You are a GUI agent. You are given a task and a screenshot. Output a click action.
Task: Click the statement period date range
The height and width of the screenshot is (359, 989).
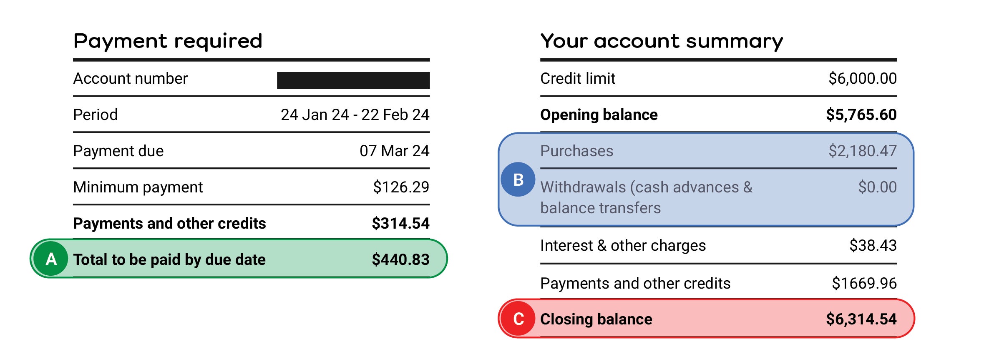[x=355, y=115]
